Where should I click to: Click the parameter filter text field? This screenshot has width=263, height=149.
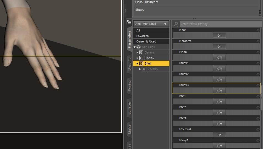pyautogui.click(x=221, y=24)
